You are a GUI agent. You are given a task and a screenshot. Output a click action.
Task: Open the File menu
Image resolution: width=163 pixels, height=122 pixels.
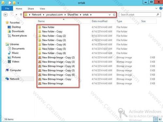(7, 8)
